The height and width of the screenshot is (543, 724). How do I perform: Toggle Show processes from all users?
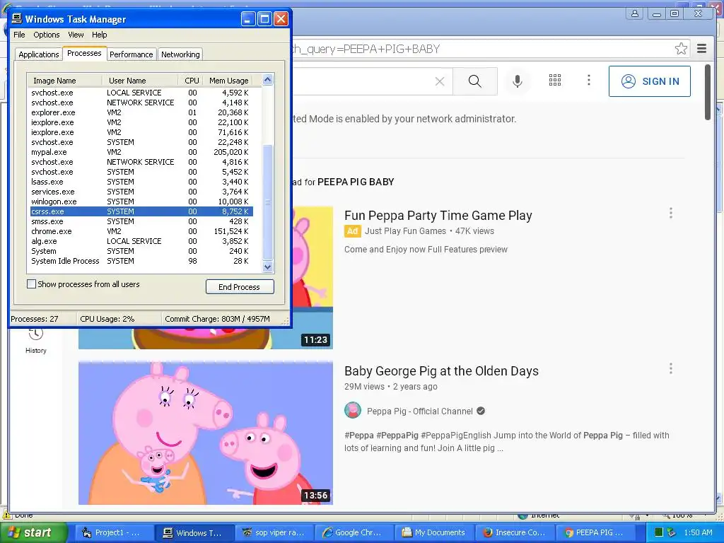pyautogui.click(x=31, y=284)
